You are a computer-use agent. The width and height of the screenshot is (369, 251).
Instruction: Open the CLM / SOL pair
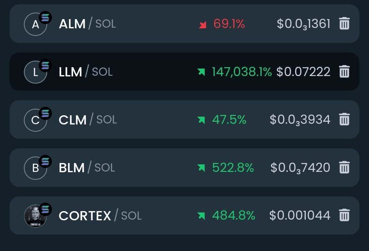pyautogui.click(x=88, y=120)
